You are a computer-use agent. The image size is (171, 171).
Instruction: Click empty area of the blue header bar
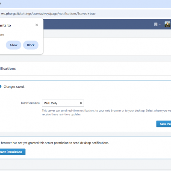(98, 24)
